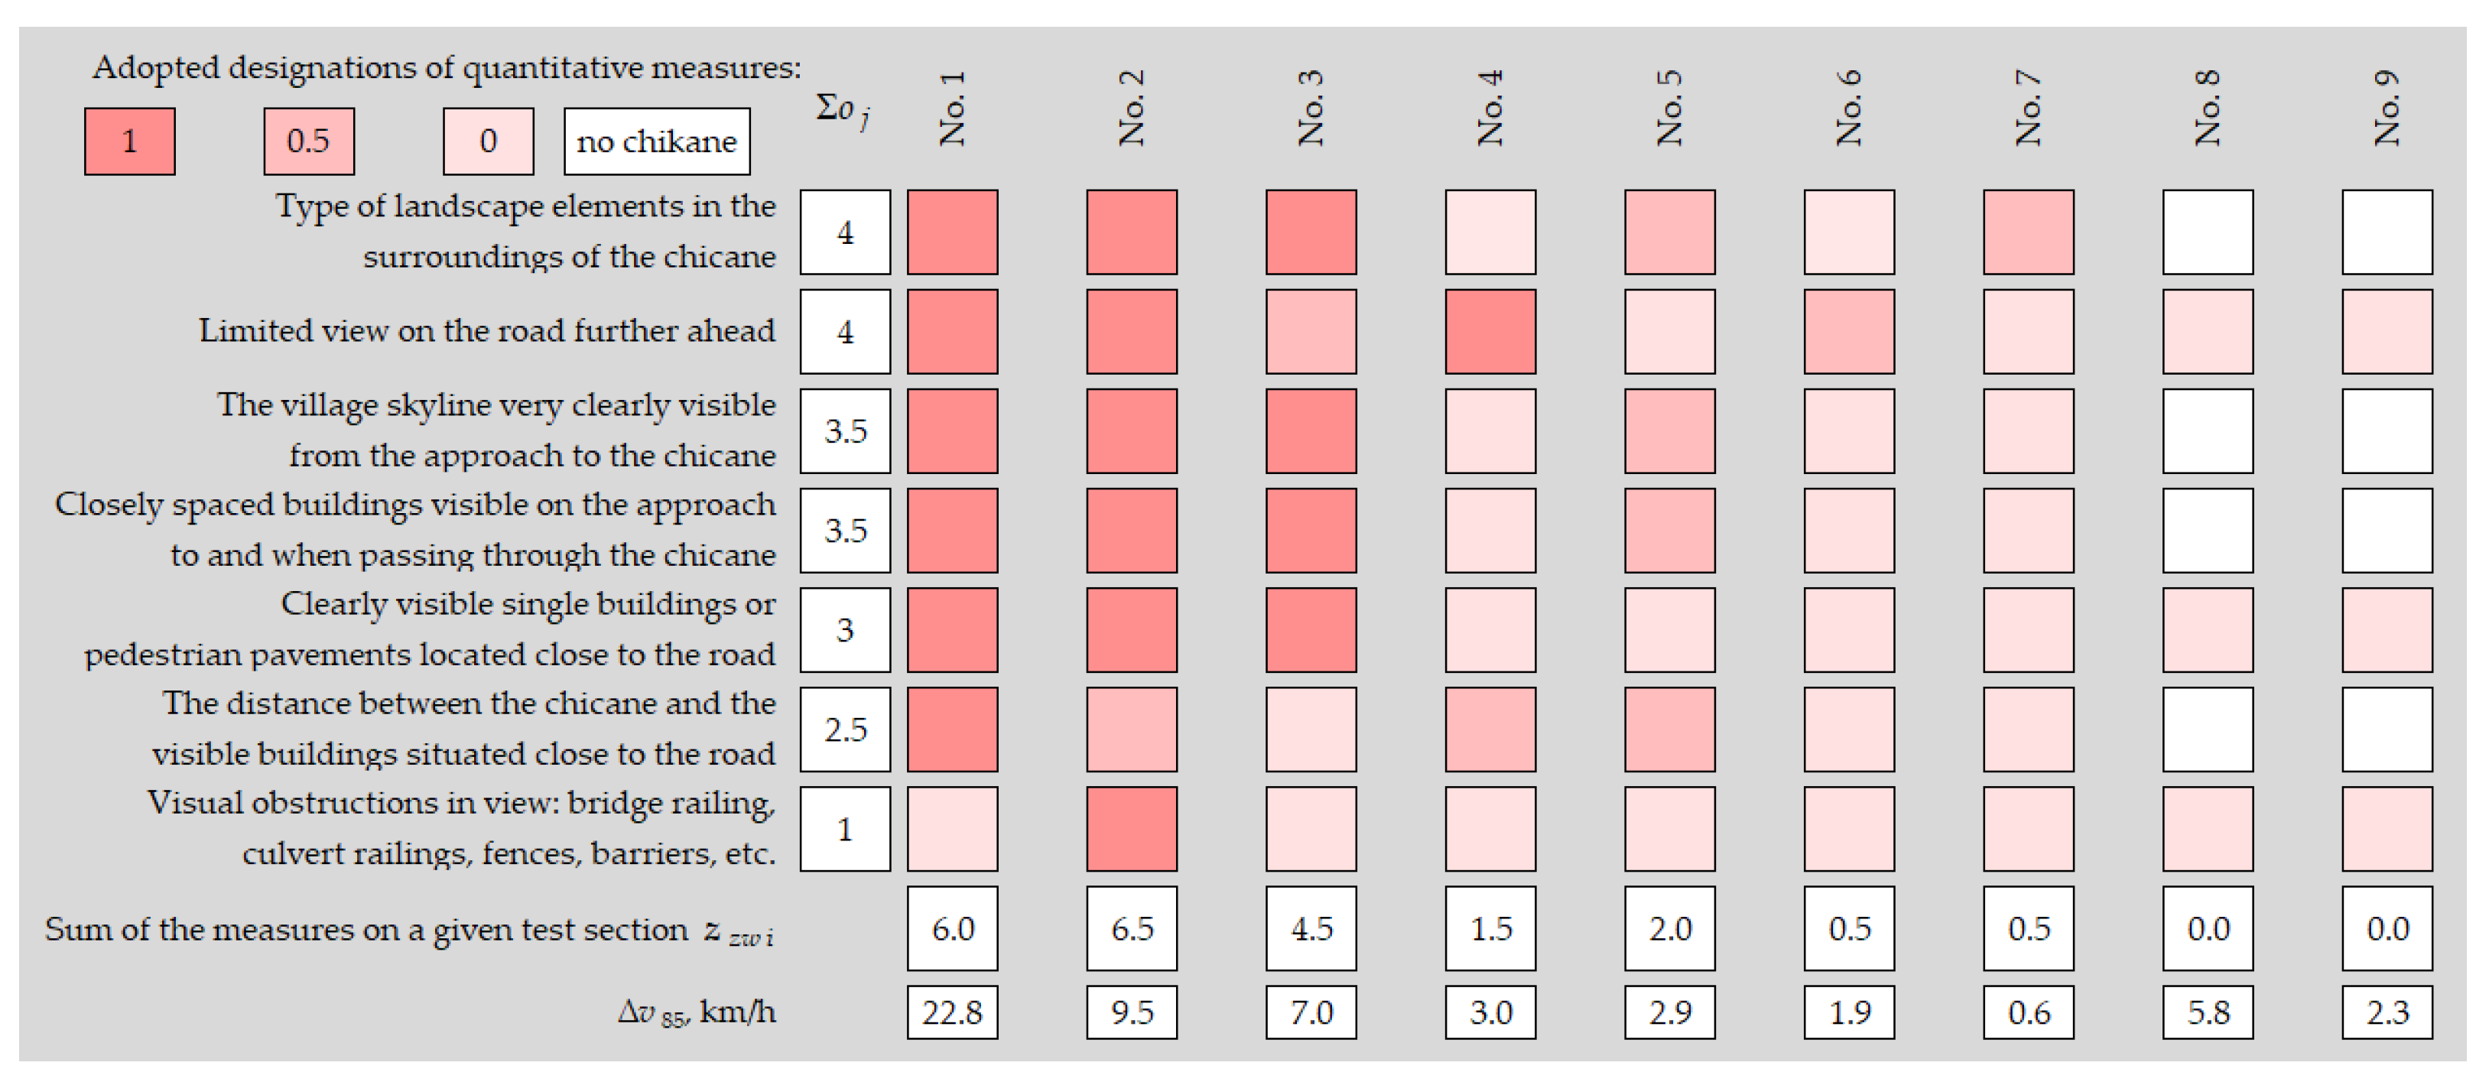Click the Σo value 1 for visual obstructions
This screenshot has width=2489, height=1082.
[846, 829]
